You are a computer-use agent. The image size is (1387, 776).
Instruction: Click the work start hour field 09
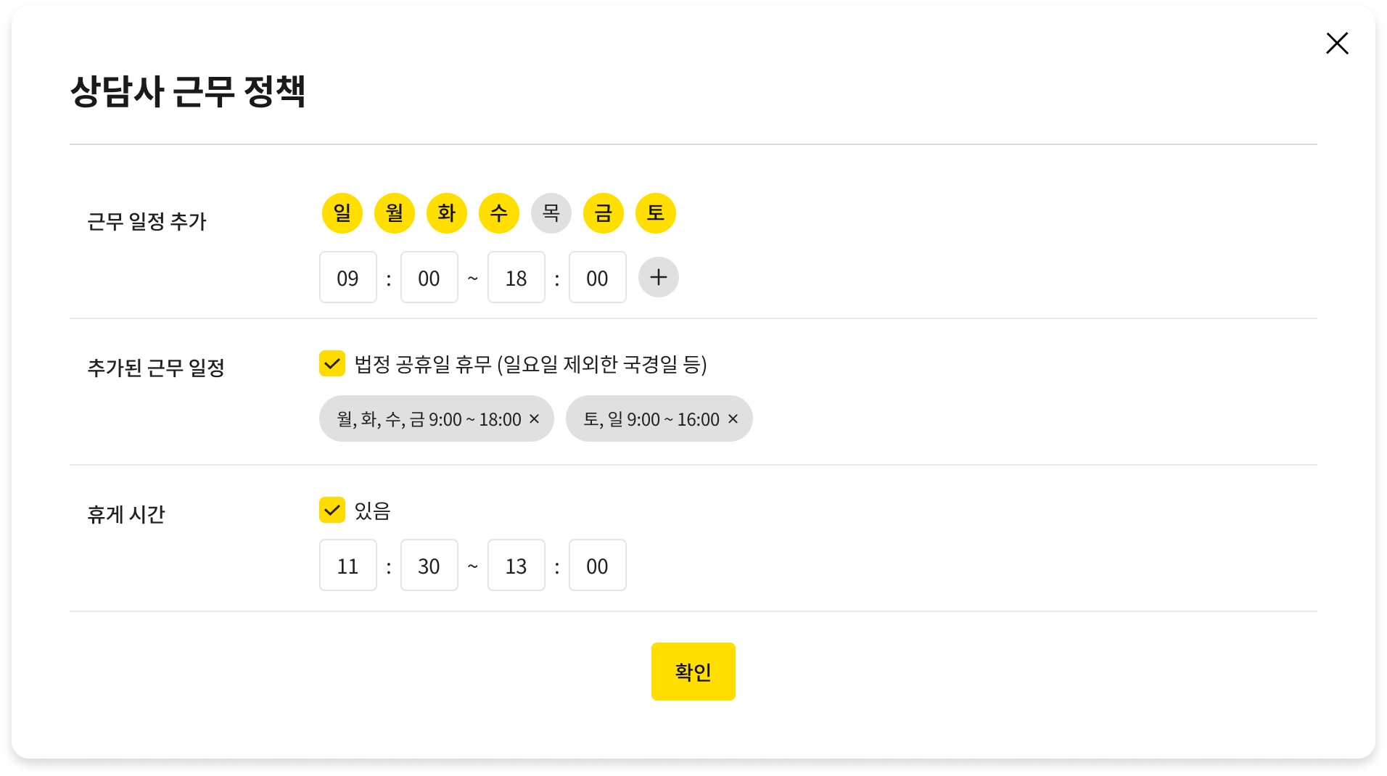tap(348, 278)
